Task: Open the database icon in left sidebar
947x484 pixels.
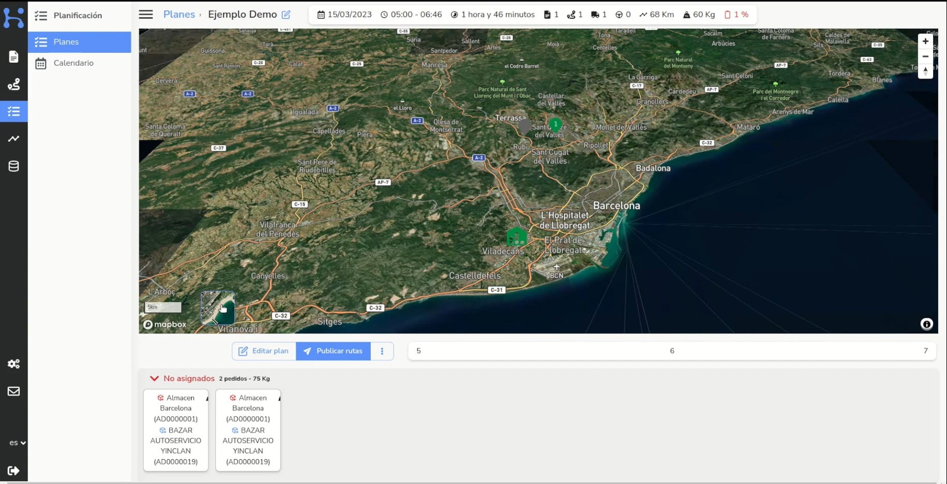Action: point(13,166)
